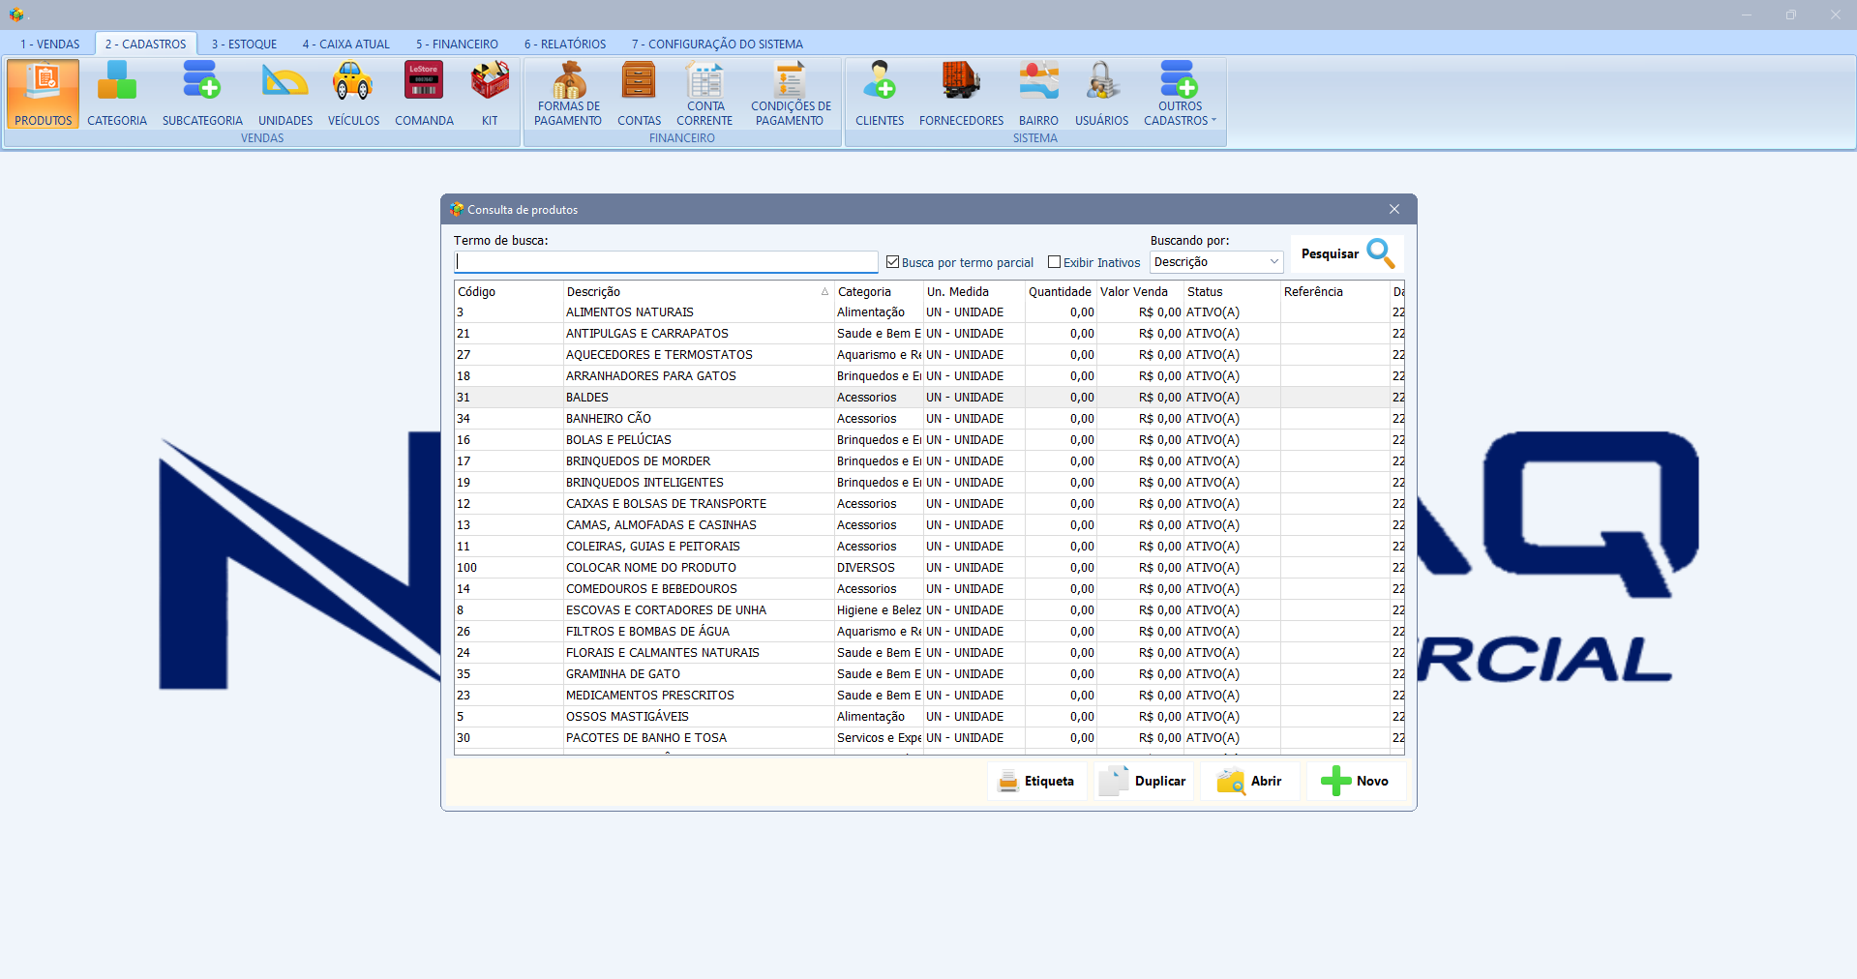
Task: Open Condições de Pagamento icon
Action: 791,93
